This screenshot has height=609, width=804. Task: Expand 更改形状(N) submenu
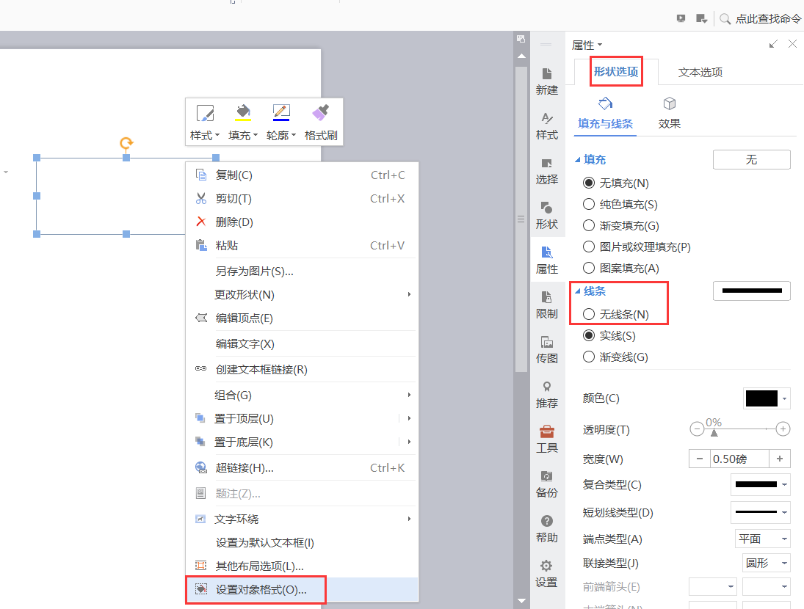tap(302, 294)
